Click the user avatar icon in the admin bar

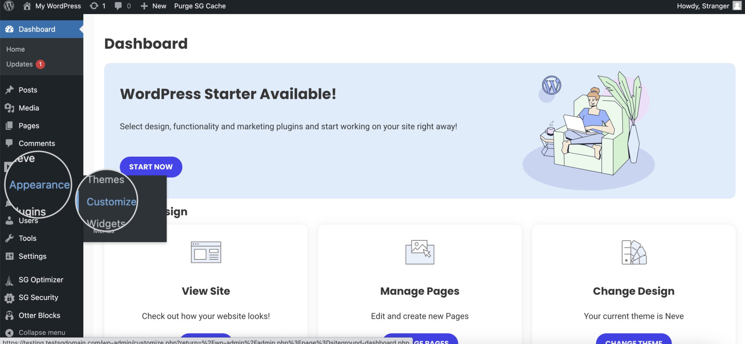pos(737,6)
